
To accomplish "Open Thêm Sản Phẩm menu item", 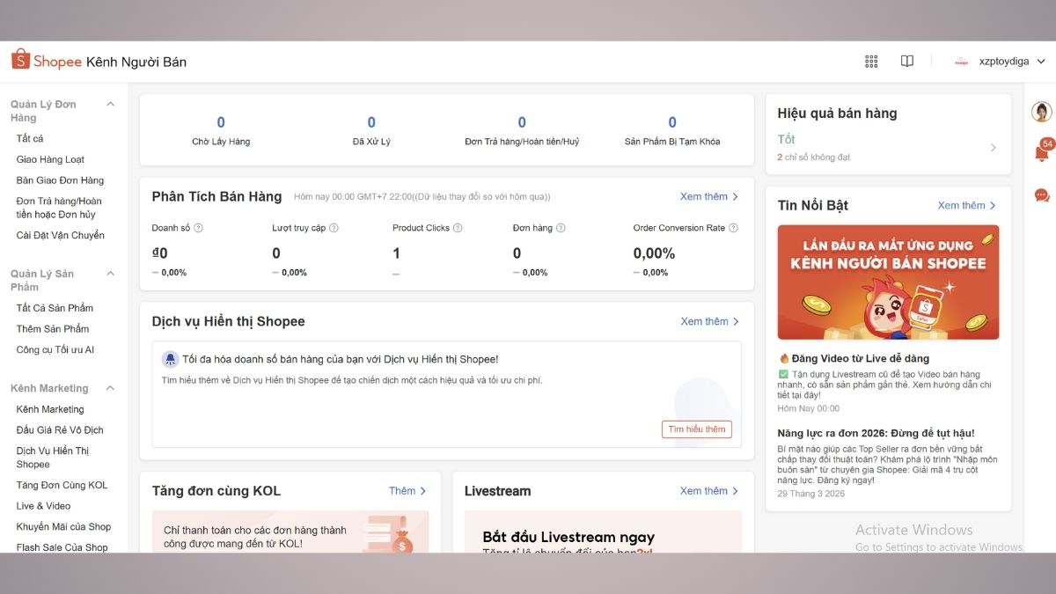I will point(53,329).
